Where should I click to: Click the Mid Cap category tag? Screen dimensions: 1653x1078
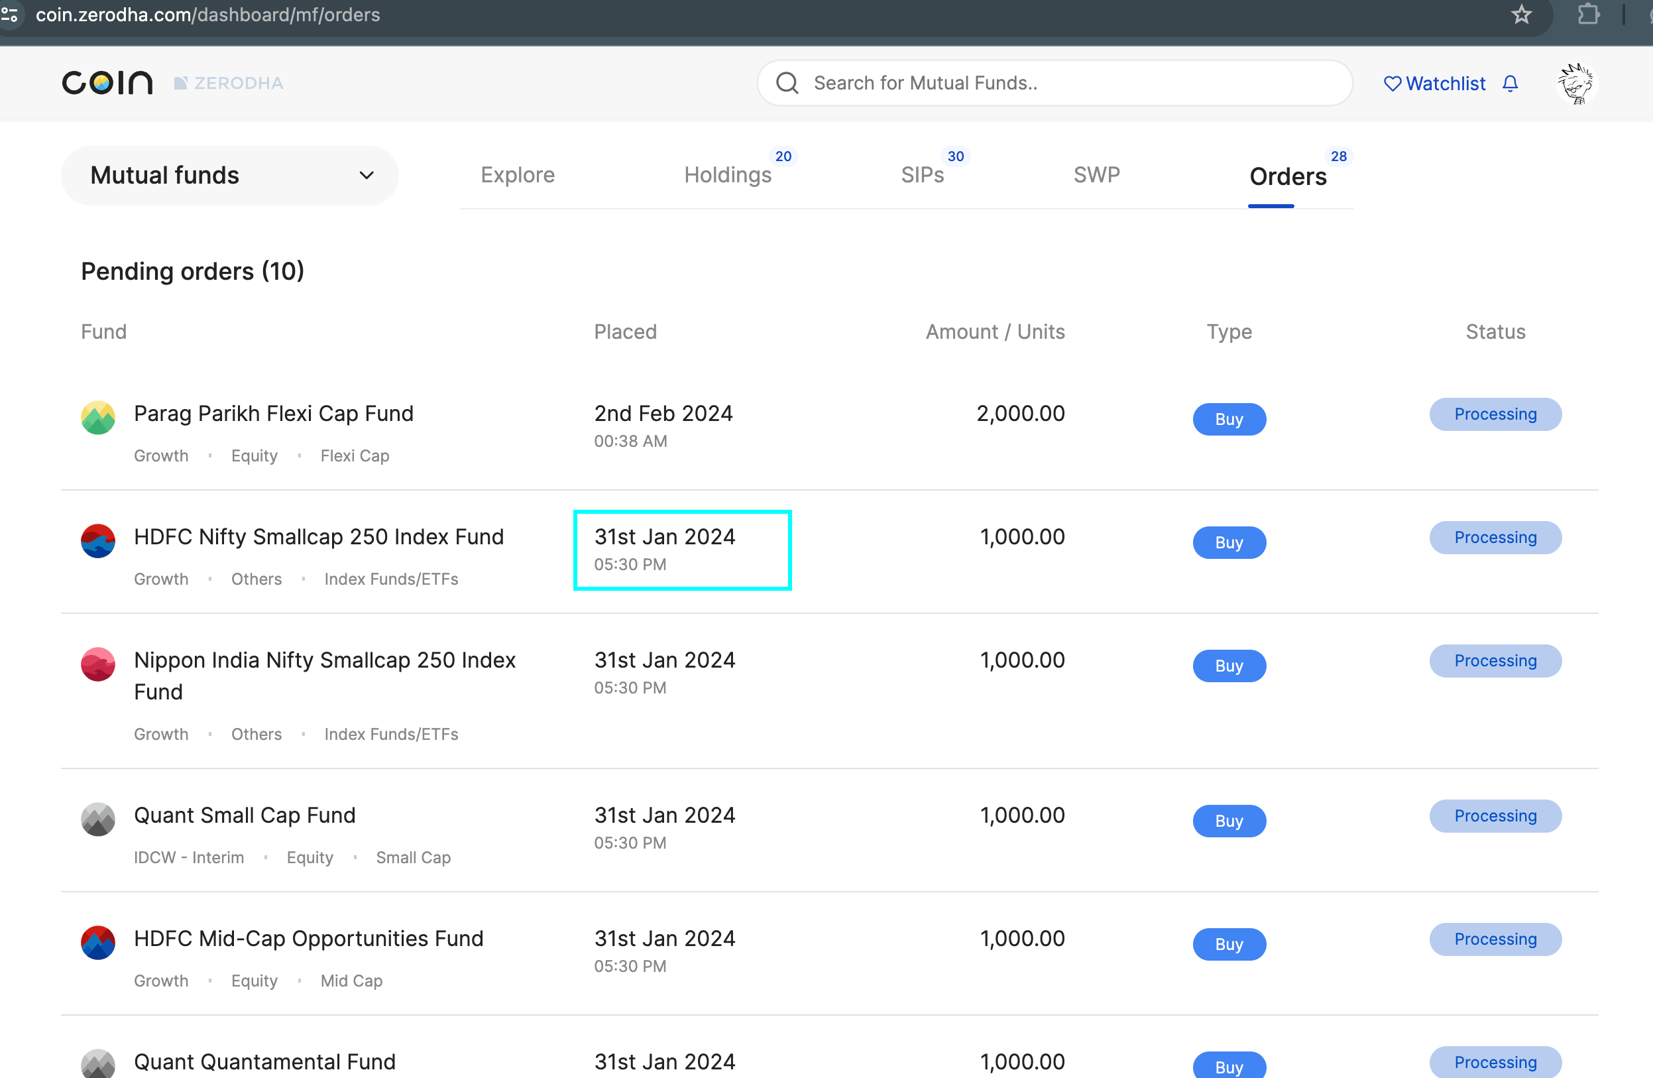(x=351, y=981)
